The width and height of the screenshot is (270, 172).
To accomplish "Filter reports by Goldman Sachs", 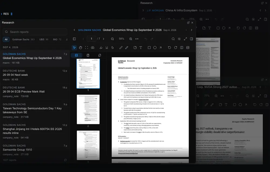I will pos(23,39).
